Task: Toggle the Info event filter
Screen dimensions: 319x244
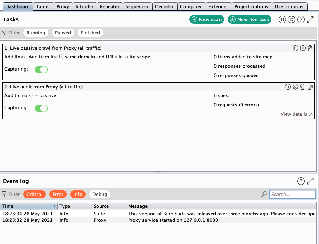Action: (78, 194)
